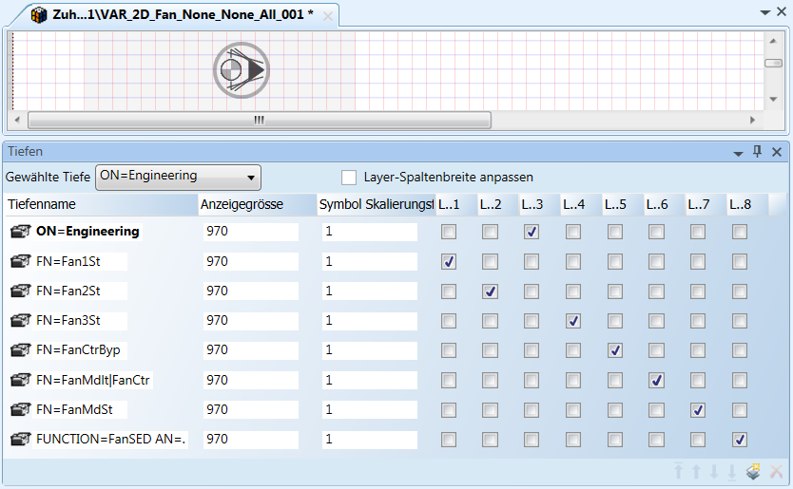This screenshot has height=489, width=793.
Task: Sort by the Tiefenname column header
Action: (x=95, y=204)
